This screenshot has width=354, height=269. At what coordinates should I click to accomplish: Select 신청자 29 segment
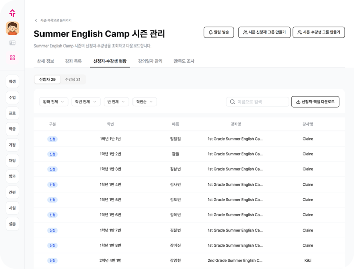pyautogui.click(x=48, y=80)
